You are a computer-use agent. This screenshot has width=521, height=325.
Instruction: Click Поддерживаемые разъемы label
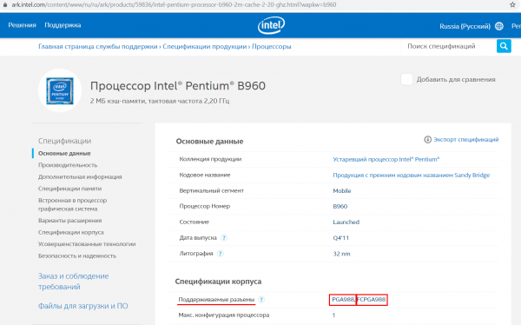click(x=216, y=300)
